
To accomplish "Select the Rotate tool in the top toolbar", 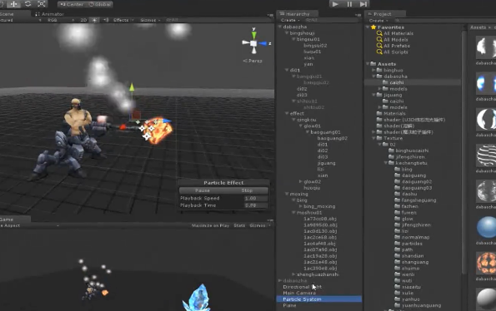I will pos(28,4).
